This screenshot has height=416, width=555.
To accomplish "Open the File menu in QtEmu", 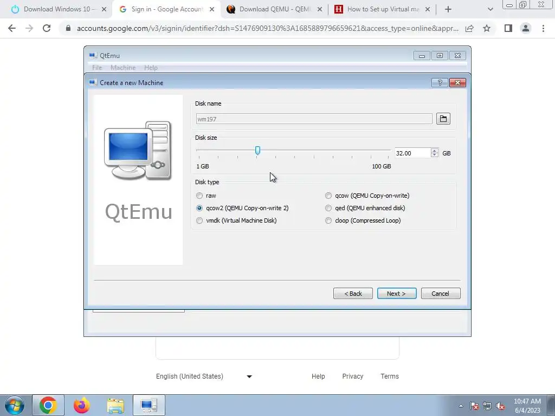I will pyautogui.click(x=97, y=68).
